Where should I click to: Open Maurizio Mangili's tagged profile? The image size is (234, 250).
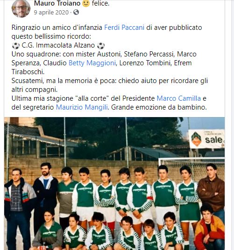coord(82,107)
